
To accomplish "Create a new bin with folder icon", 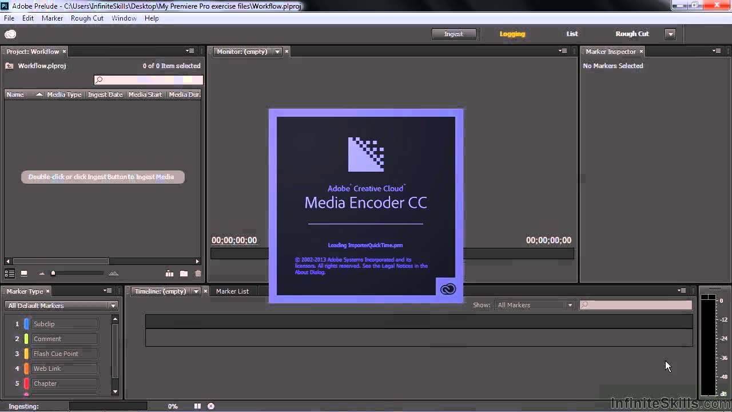I will point(184,274).
